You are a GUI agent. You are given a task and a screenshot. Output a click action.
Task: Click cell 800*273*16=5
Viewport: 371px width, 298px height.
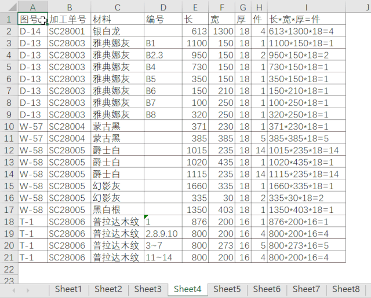pyautogui.click(x=307, y=245)
